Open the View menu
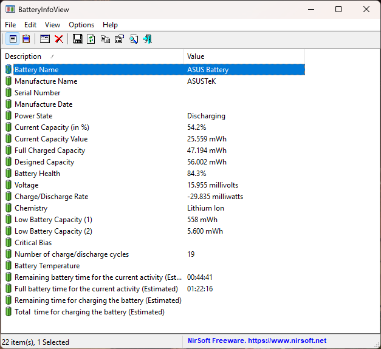The height and width of the screenshot is (349, 381). (52, 25)
